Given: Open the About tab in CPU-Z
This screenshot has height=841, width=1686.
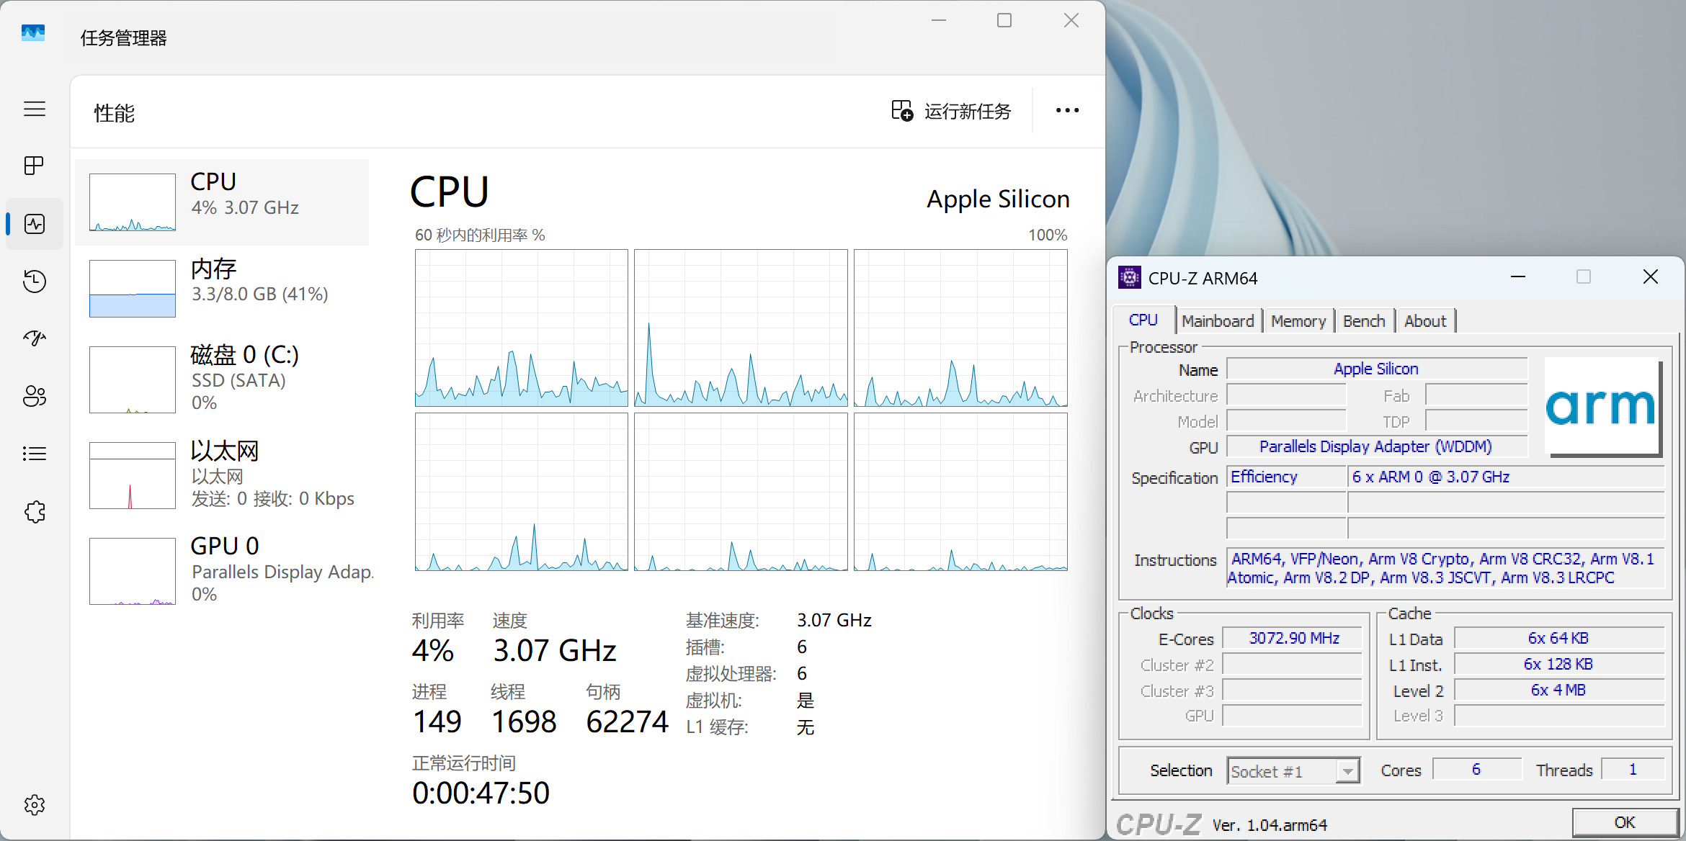Looking at the screenshot, I should (1424, 321).
